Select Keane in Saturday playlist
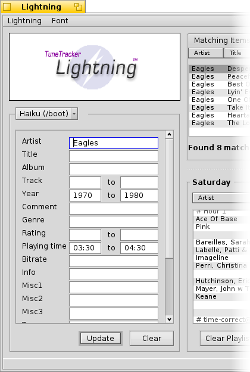The image size is (250, 372). point(221,296)
